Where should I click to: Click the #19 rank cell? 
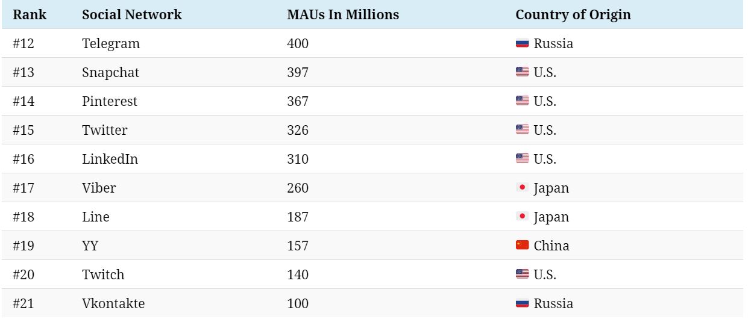point(24,246)
